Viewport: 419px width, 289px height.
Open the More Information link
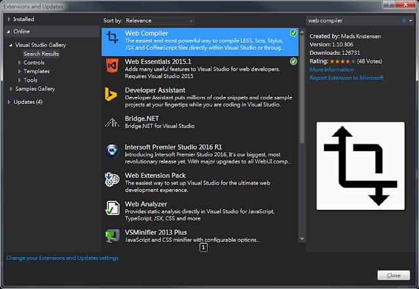331,70
